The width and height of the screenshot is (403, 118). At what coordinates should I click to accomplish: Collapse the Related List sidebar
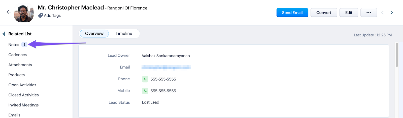(4, 34)
